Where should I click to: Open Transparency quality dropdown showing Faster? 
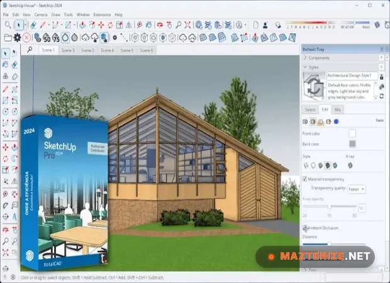pyautogui.click(x=357, y=189)
